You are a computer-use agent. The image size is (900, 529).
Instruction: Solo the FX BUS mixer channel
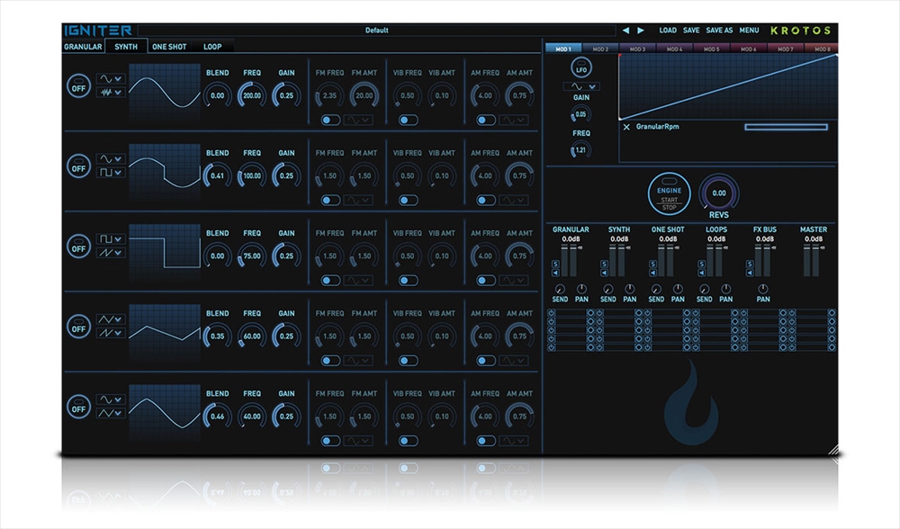(x=750, y=264)
